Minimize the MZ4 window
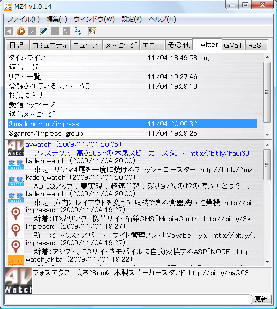Image resolution: width=277 pixels, height=309 pixels. (232, 5)
